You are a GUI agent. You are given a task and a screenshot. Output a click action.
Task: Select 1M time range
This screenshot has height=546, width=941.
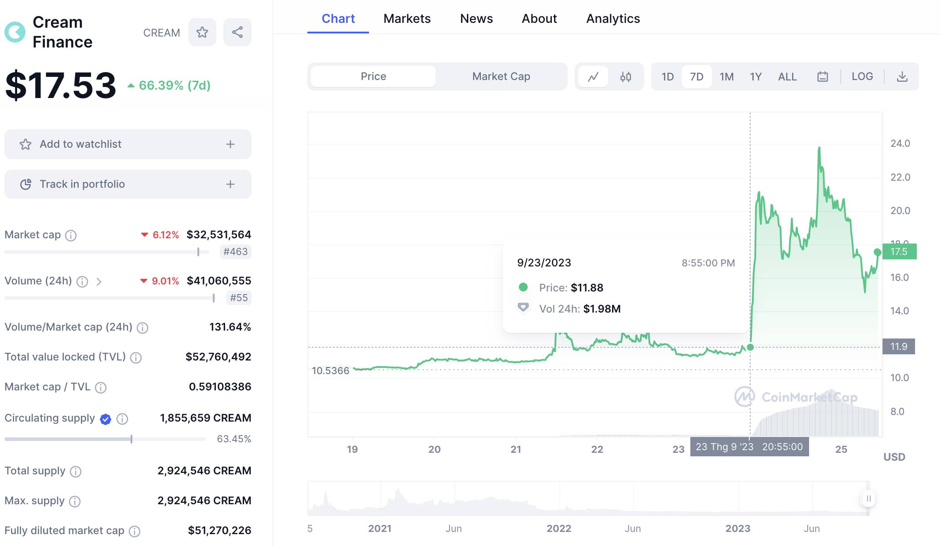pos(726,76)
